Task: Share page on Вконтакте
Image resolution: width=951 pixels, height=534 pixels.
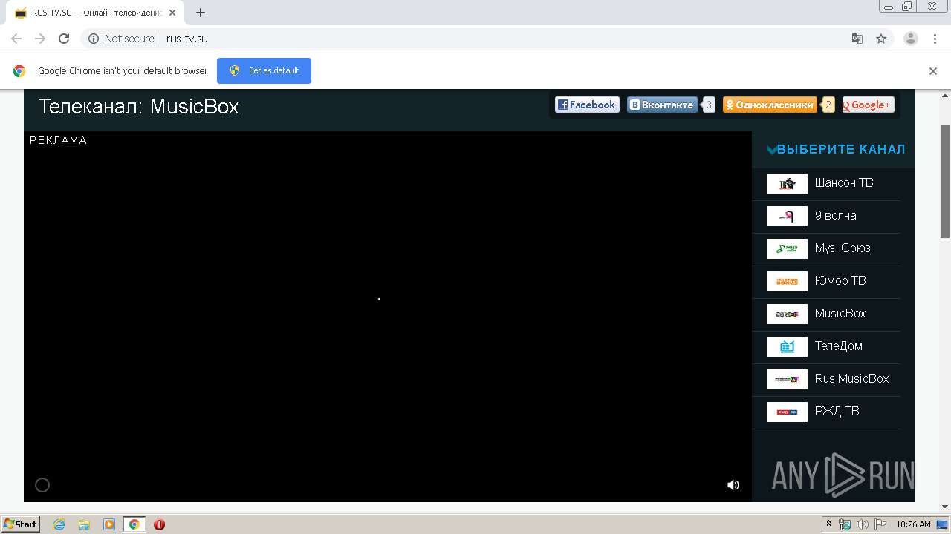Action: [x=662, y=105]
